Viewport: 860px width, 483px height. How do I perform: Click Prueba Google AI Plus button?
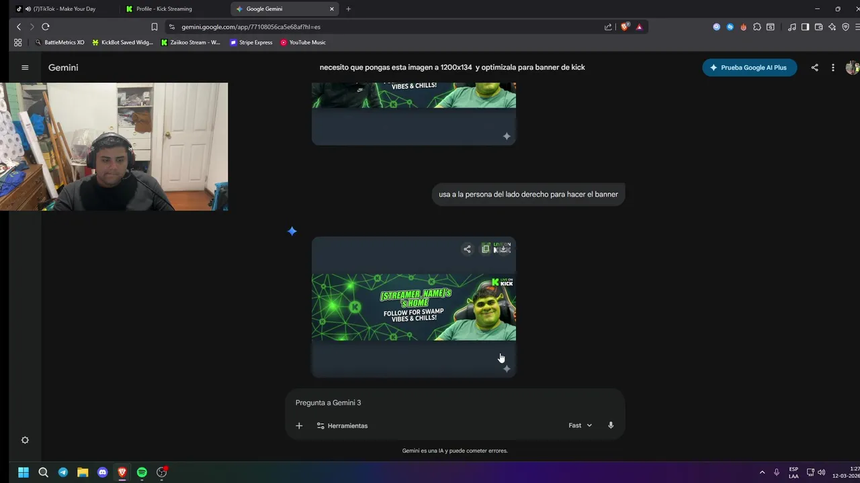[x=750, y=68]
